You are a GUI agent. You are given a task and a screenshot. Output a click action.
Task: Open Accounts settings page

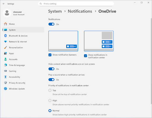23,59
